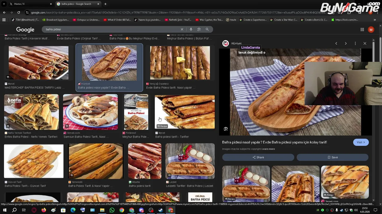Open What if Order 66 Fail... bookmark

point(117,20)
